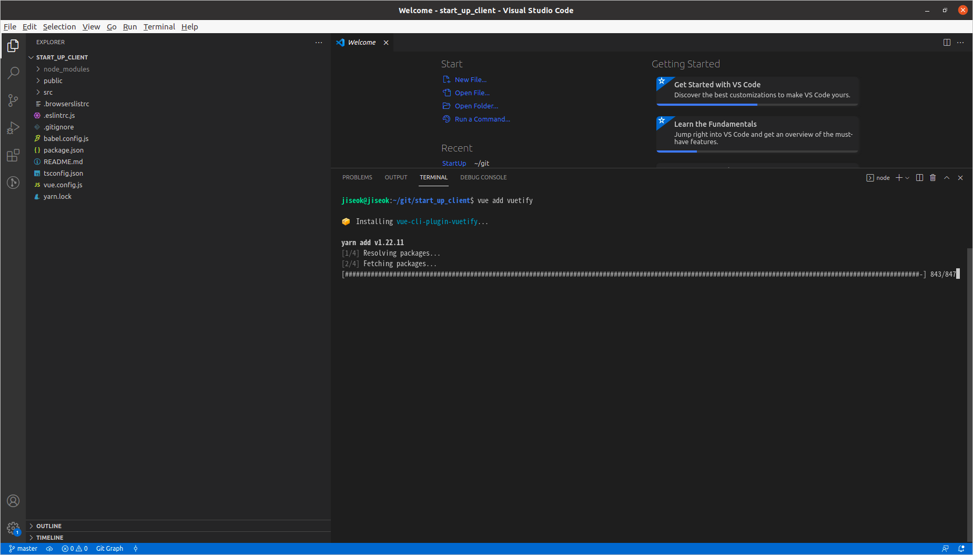The width and height of the screenshot is (973, 555).
Task: Expand the src folder
Action: (178, 92)
